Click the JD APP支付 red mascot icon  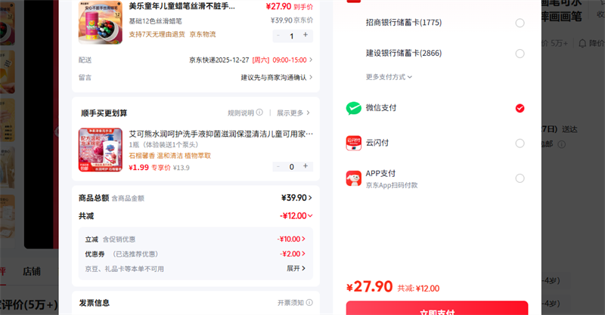tap(354, 178)
